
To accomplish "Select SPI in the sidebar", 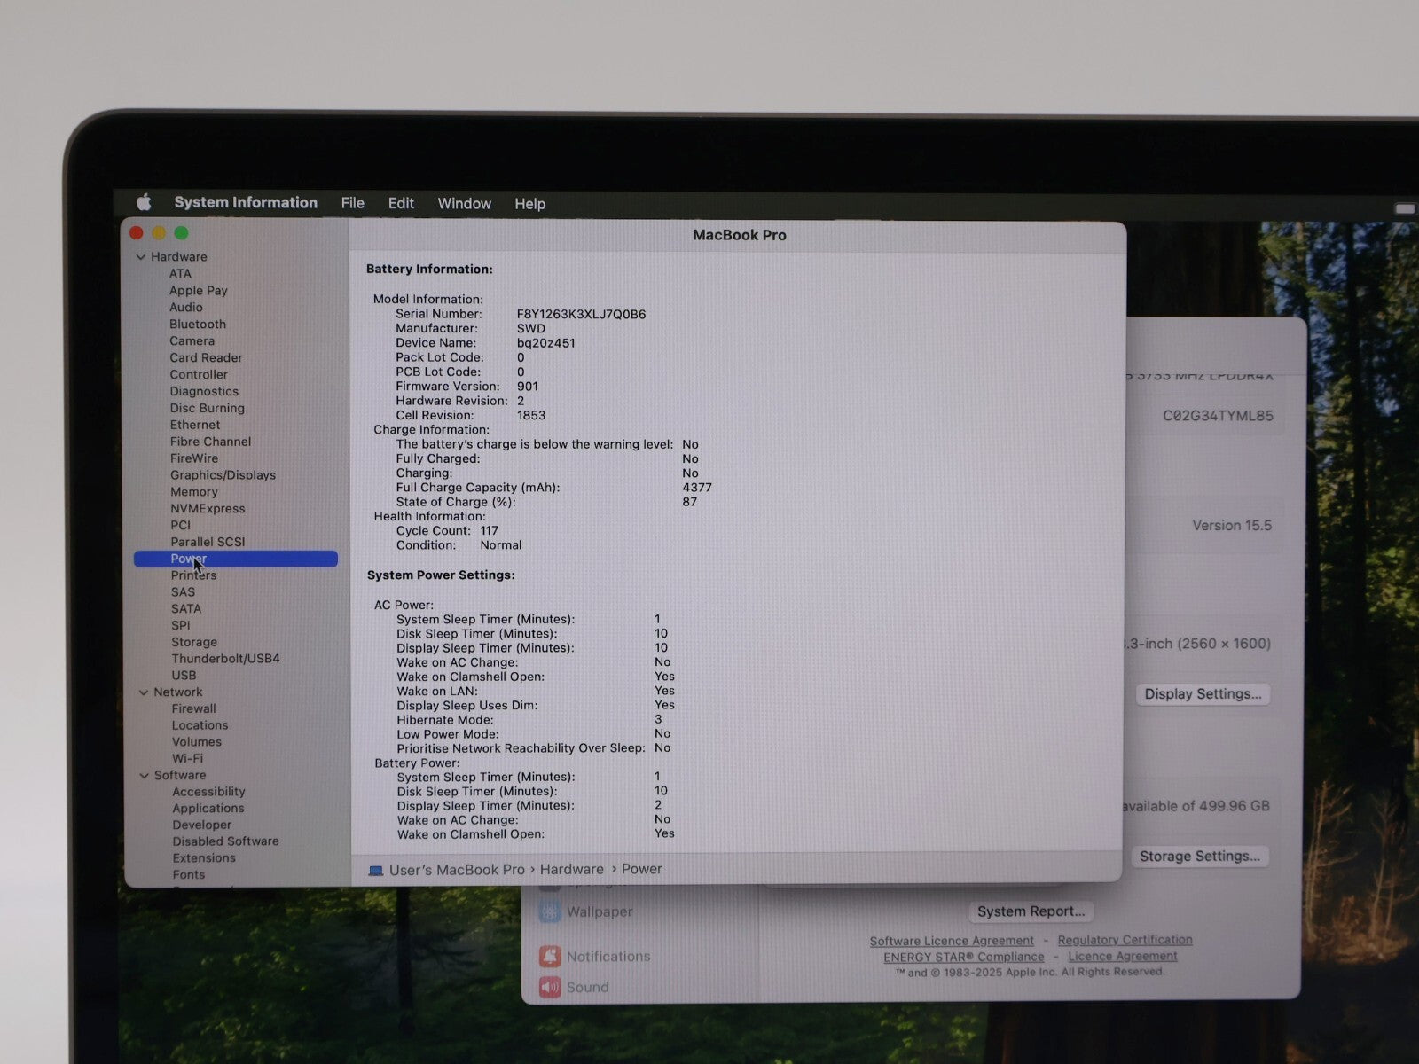I will tap(180, 625).
